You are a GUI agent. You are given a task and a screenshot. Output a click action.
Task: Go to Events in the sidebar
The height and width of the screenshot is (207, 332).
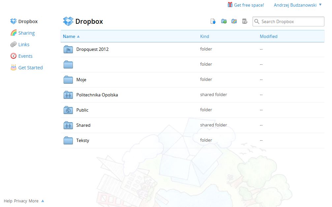(x=25, y=56)
